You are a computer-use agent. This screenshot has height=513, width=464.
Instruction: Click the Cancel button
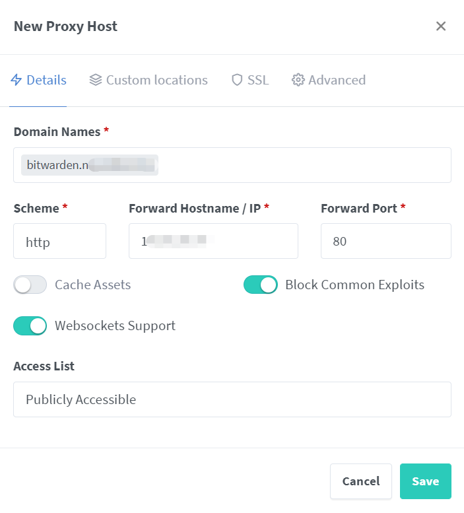(x=361, y=481)
